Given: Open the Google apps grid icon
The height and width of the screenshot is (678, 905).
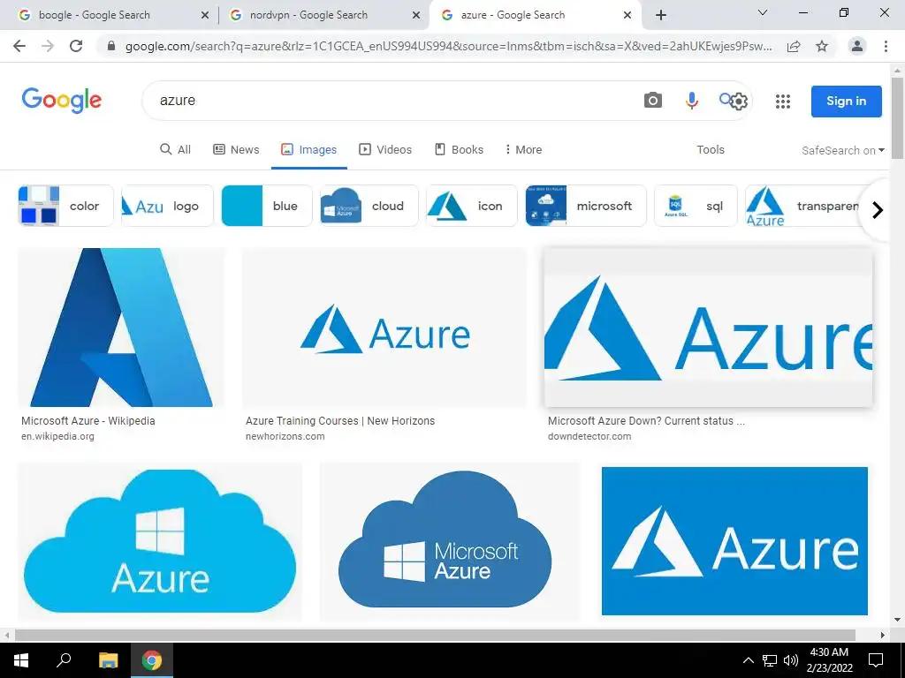Looking at the screenshot, I should 783,102.
